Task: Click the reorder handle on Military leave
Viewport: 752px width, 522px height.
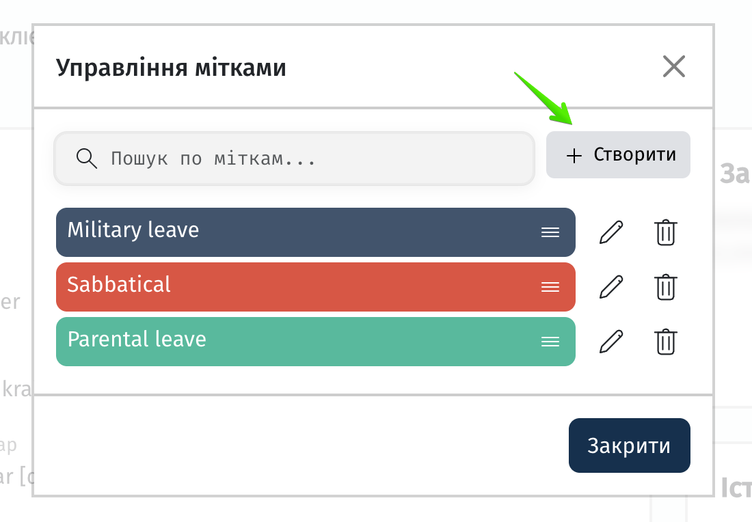Action: click(x=550, y=232)
